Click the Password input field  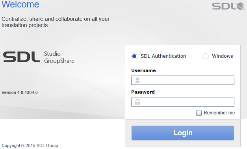(183, 102)
